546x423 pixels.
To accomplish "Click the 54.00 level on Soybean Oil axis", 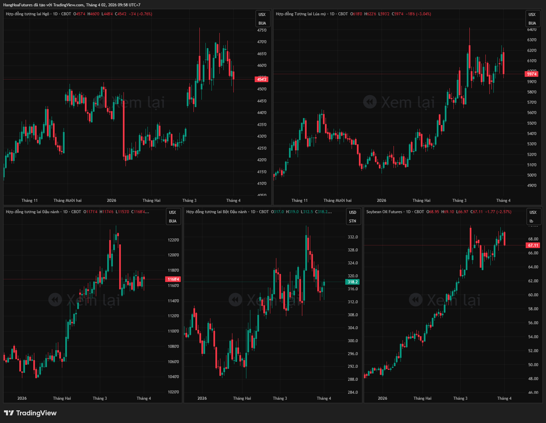I will coord(533,337).
